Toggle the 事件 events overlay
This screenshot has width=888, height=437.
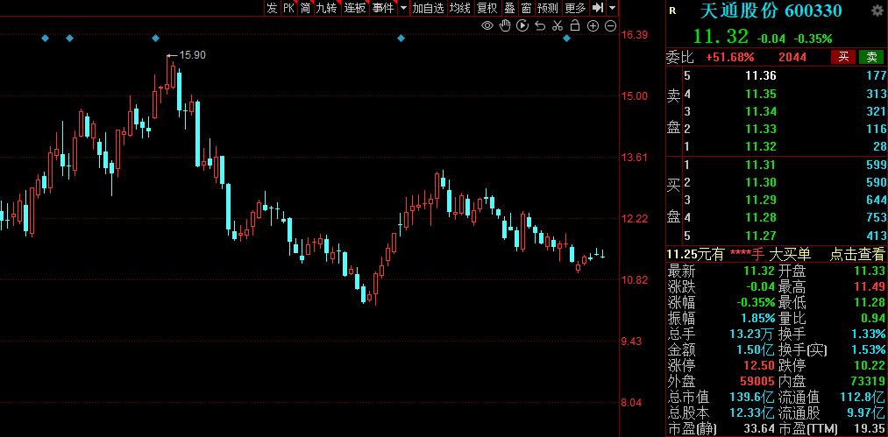click(x=383, y=8)
